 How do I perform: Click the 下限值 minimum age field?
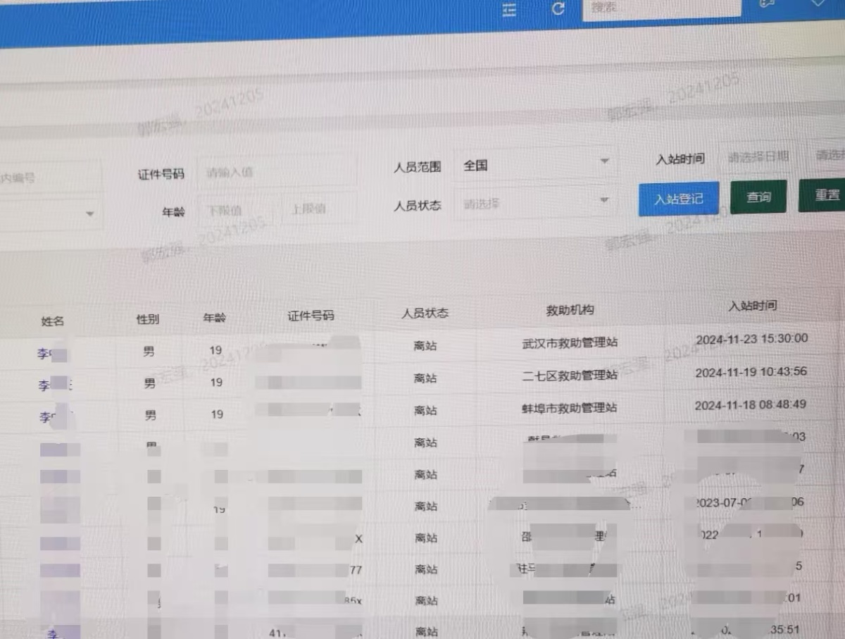click(237, 209)
